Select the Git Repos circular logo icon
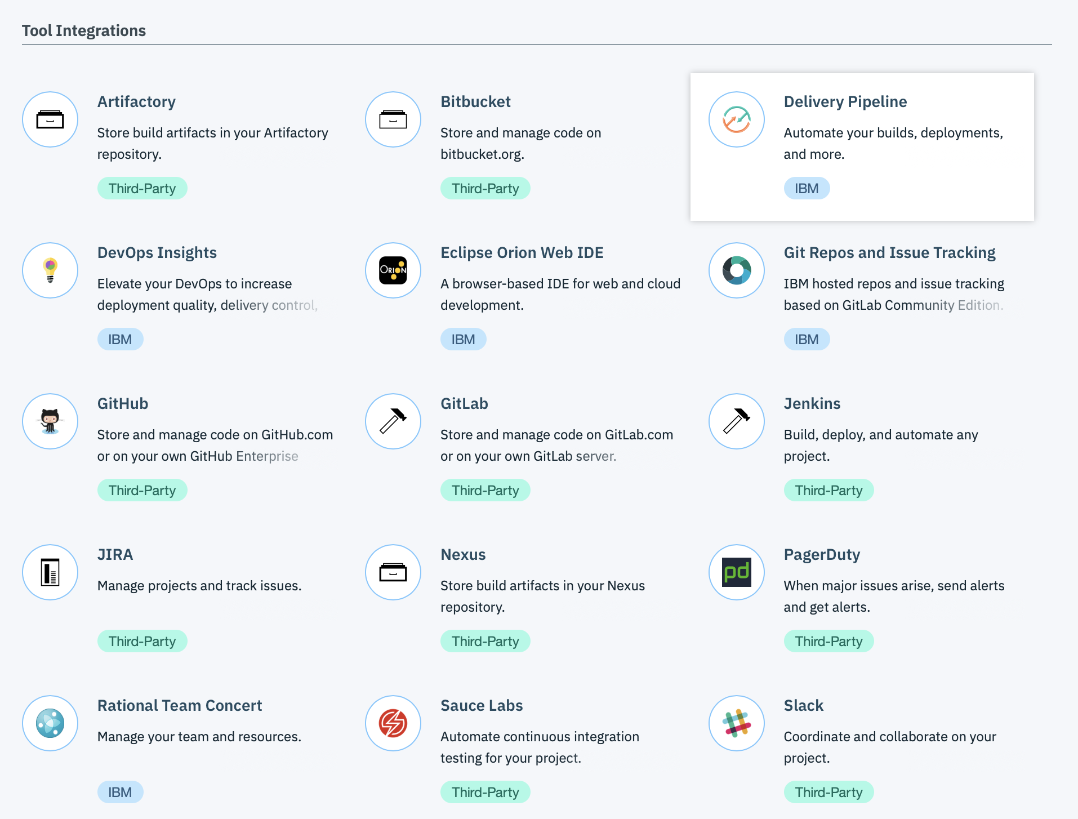Image resolution: width=1078 pixels, height=819 pixels. [736, 270]
